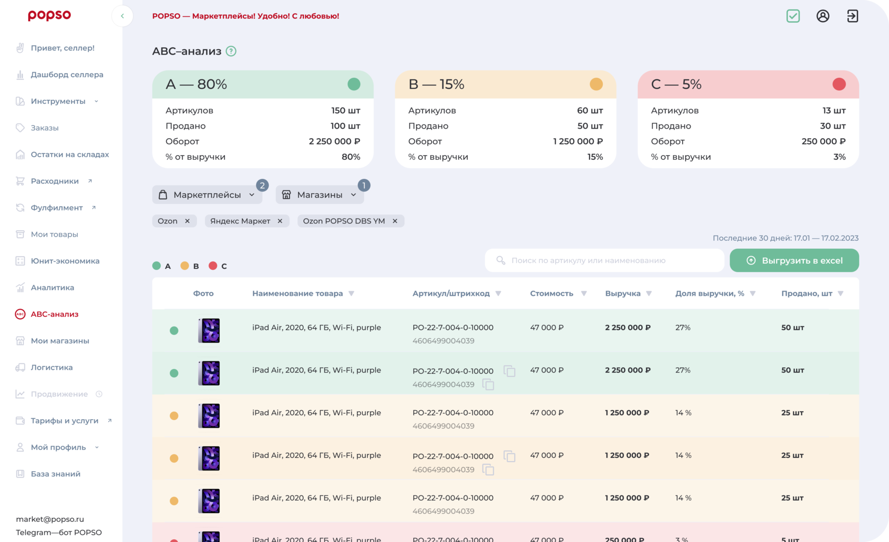Open Продвижение menu item
Screen dimensions: 889x542
[x=59, y=394]
